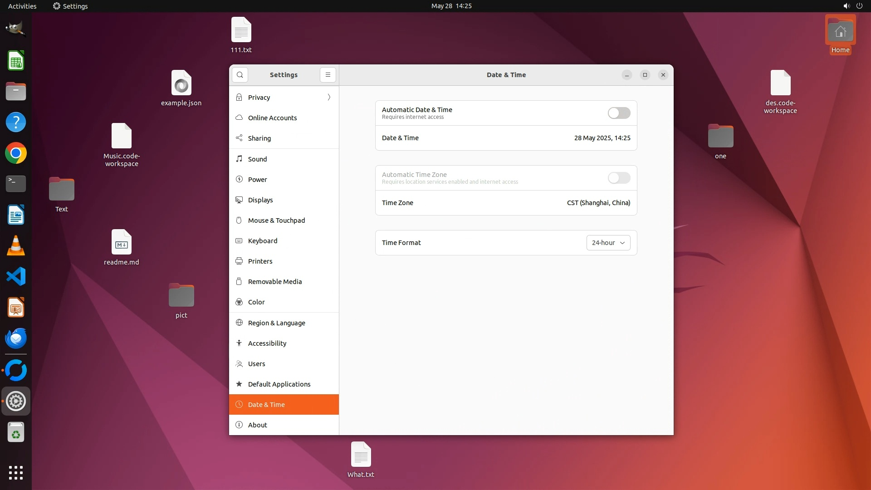This screenshot has height=490, width=871.
Task: Select Displays in the sidebar
Action: pyautogui.click(x=260, y=200)
